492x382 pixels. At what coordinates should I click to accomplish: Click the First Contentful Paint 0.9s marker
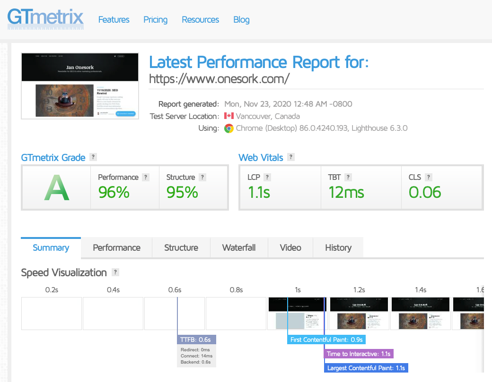[326, 340]
